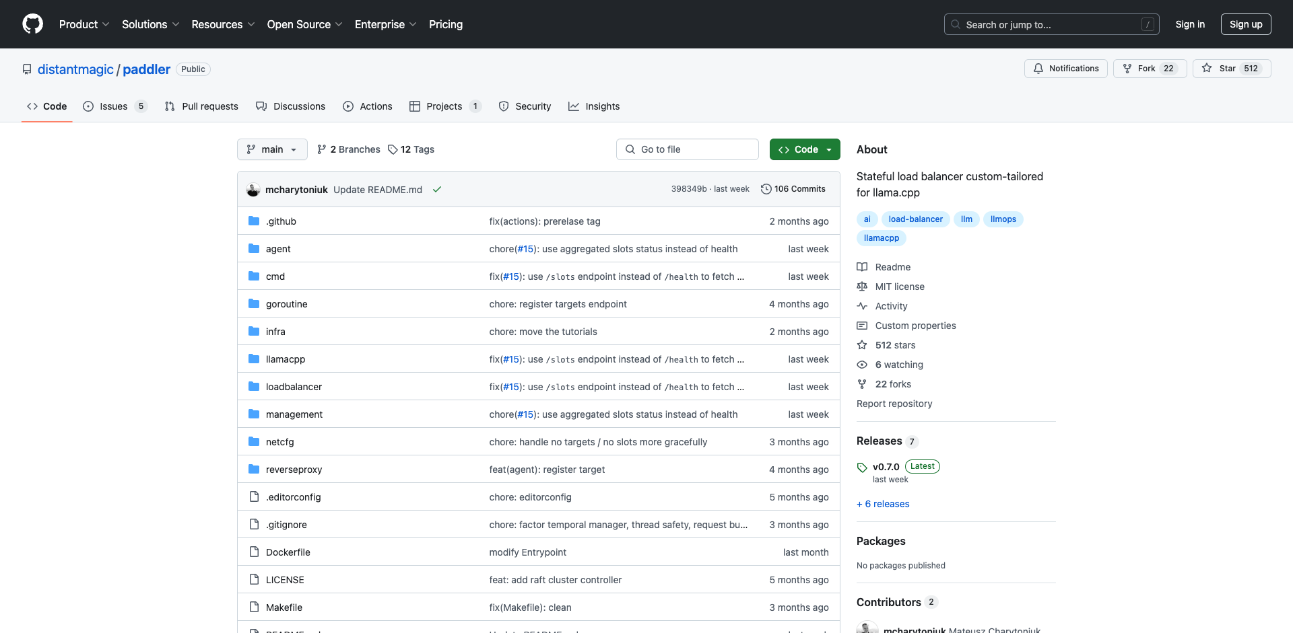Expand the green Code dropdown button

point(805,149)
